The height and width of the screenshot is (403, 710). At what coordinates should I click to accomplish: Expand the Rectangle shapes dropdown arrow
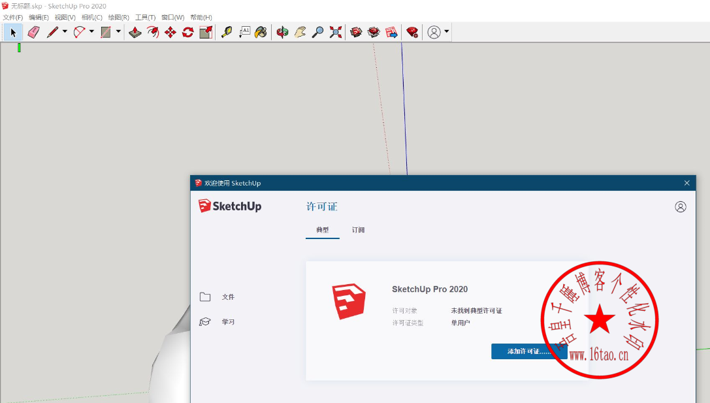118,31
